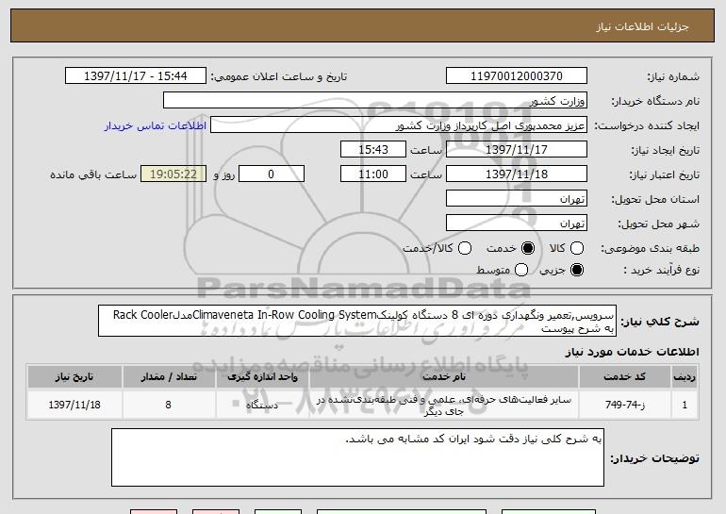The height and width of the screenshot is (514, 726).
Task: Click the جزئیات اطلاعات نیاز header title
Action: (x=642, y=26)
